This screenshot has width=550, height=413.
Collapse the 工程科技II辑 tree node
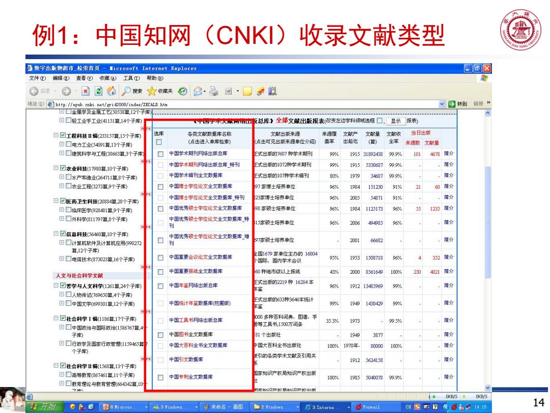(56, 135)
